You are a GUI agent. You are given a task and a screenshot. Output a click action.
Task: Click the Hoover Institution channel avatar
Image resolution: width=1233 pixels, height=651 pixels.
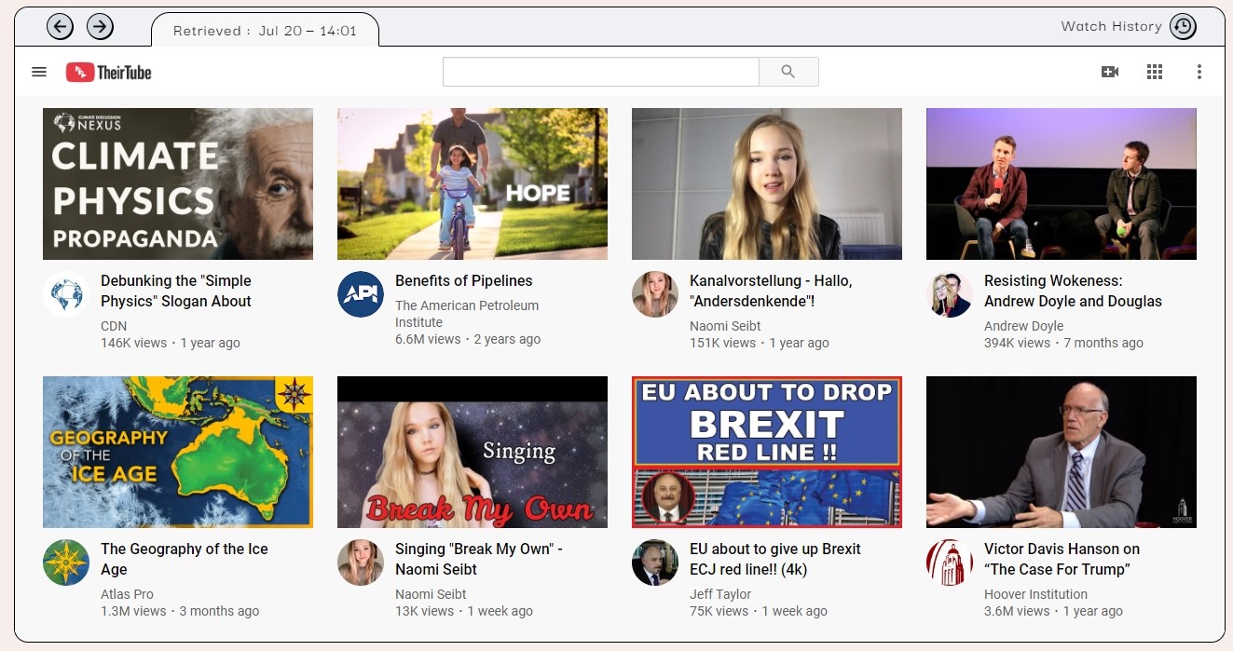(950, 563)
